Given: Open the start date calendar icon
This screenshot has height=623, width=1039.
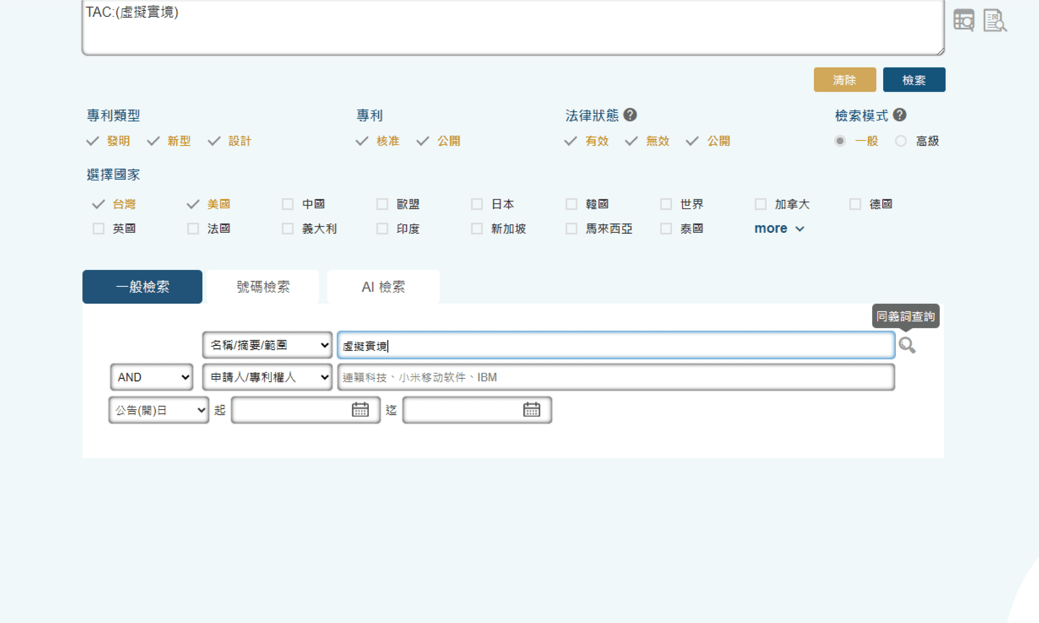Looking at the screenshot, I should point(360,409).
